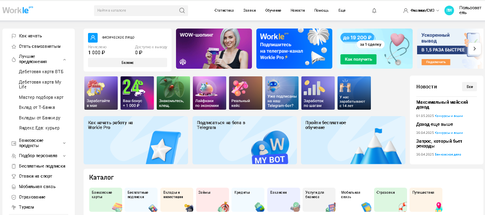Open Заработок по шагам story tile
Screen dimensions: 485x215
[x=318, y=93]
